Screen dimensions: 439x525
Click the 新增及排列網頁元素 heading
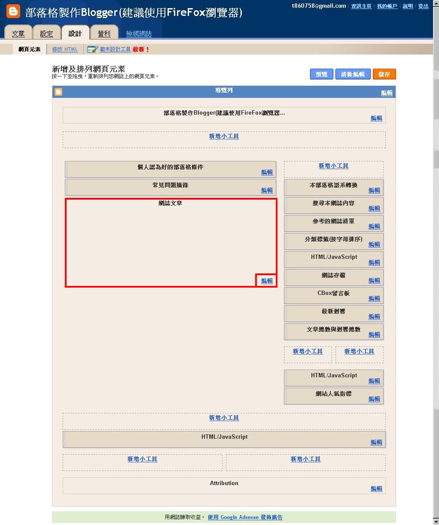click(88, 69)
